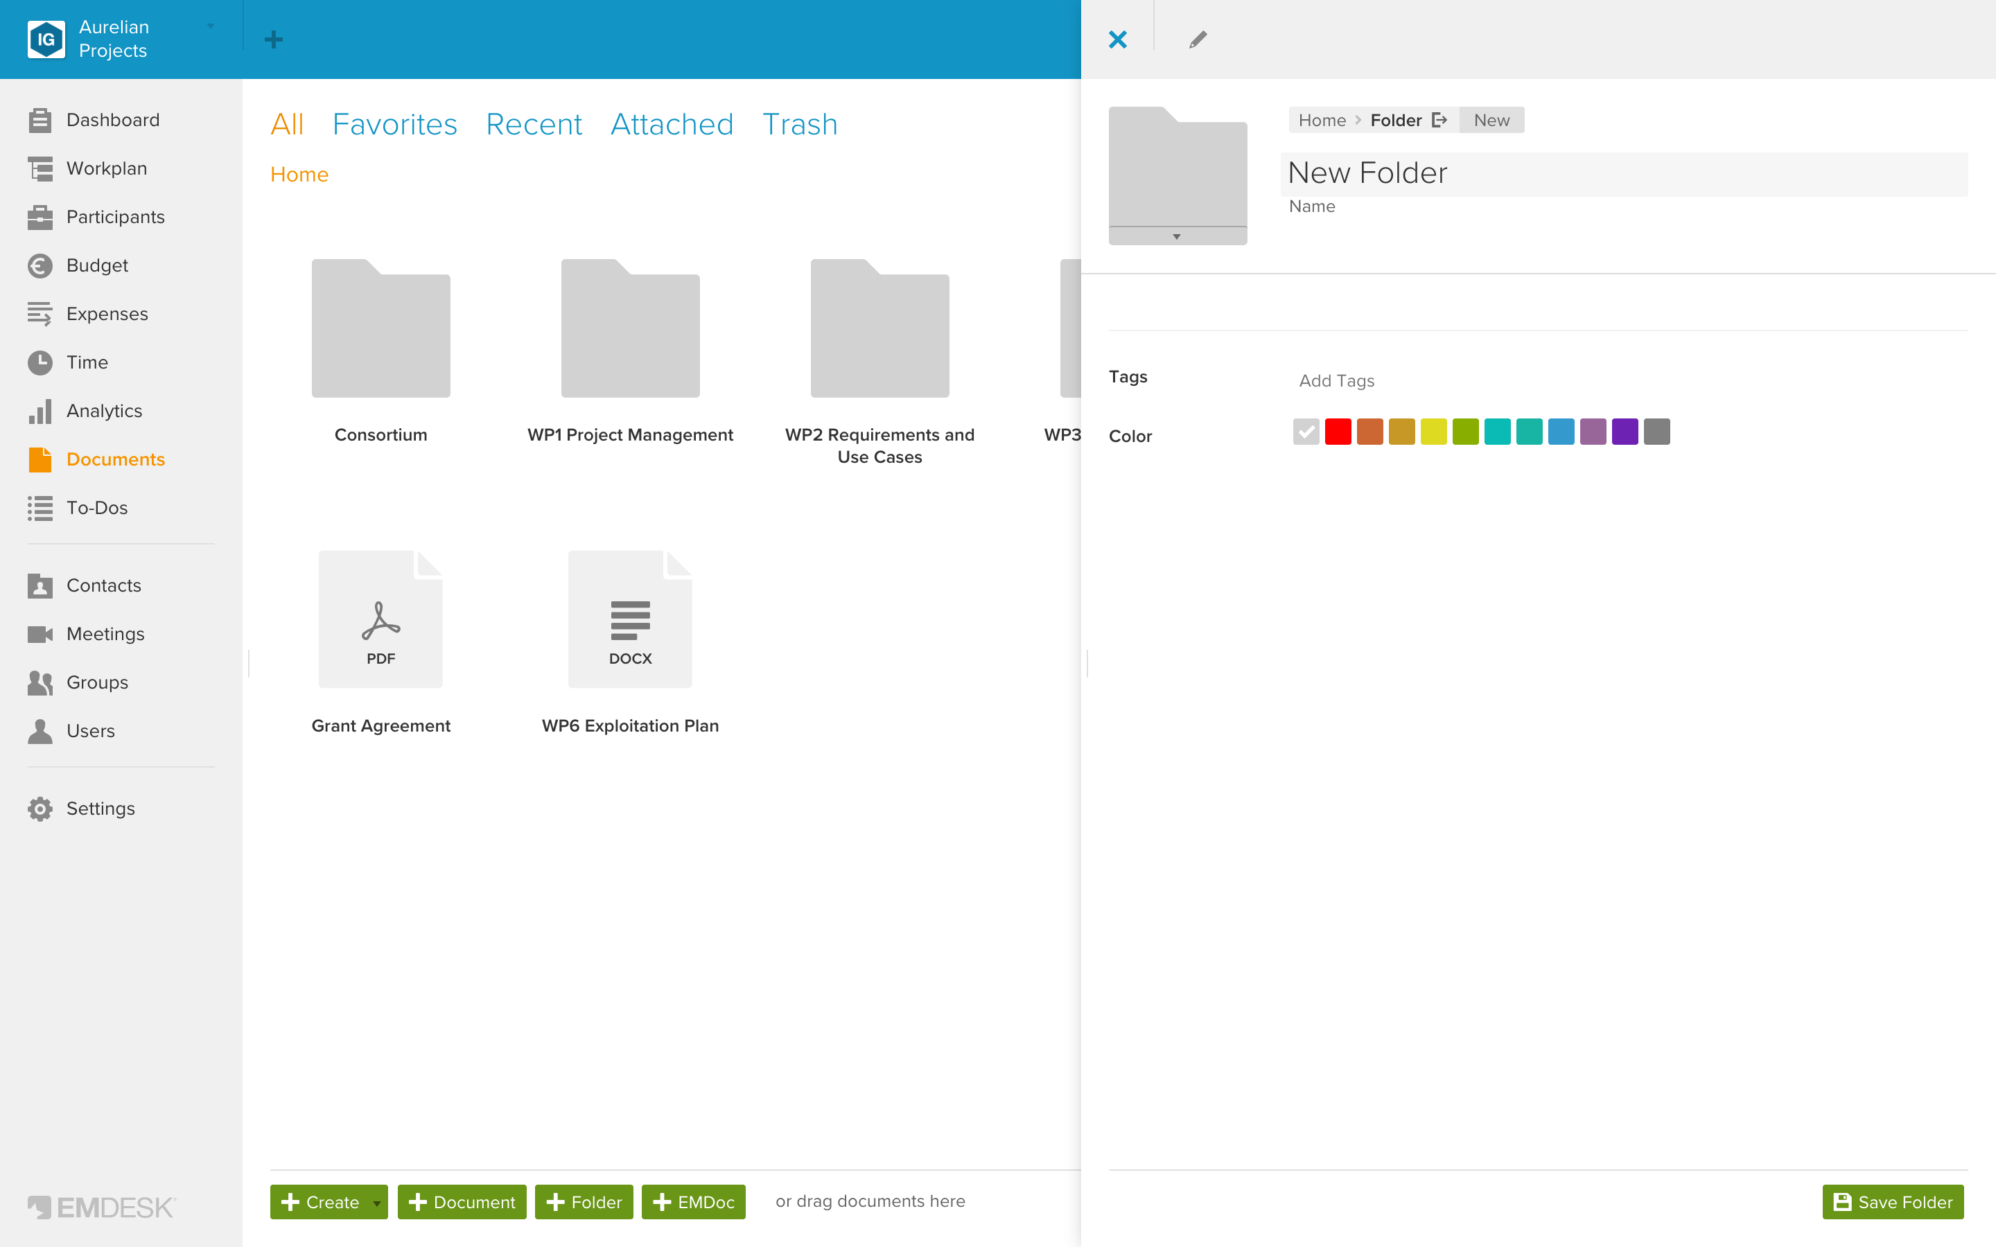The image size is (1996, 1247).
Task: Choose the red color swatch
Action: click(x=1338, y=432)
